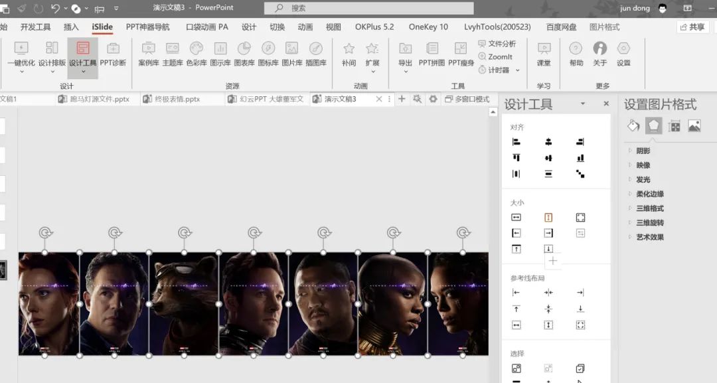Open the PPT拼图 tool
This screenshot has height=383, width=717.
click(x=432, y=55)
